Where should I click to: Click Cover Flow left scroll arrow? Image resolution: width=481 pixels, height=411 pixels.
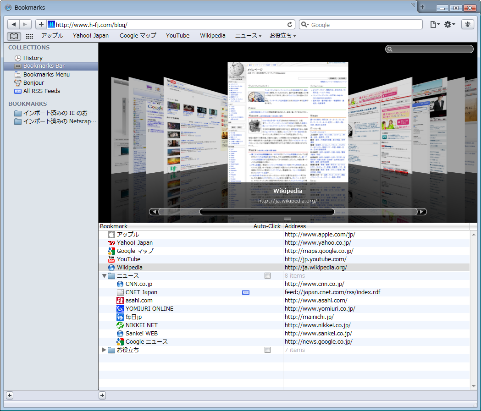[155, 212]
